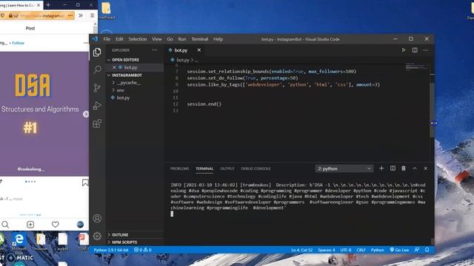Switch to the Problems panel tab
The image size is (474, 266).
(x=179, y=168)
